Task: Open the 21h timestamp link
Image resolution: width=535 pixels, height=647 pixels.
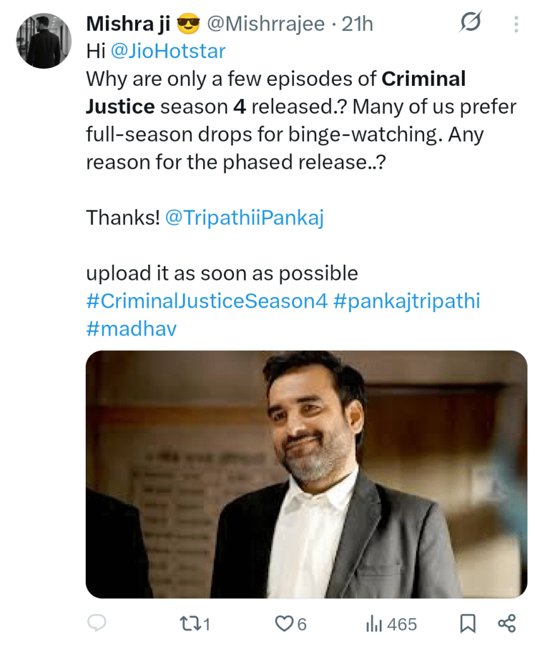Action: [x=357, y=24]
